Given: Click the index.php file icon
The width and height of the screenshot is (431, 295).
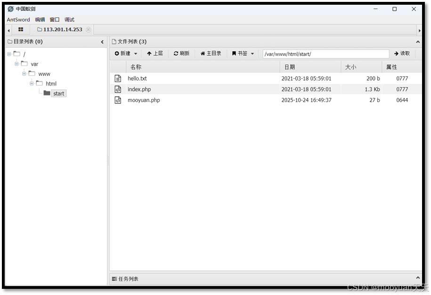Looking at the screenshot, I should point(118,89).
